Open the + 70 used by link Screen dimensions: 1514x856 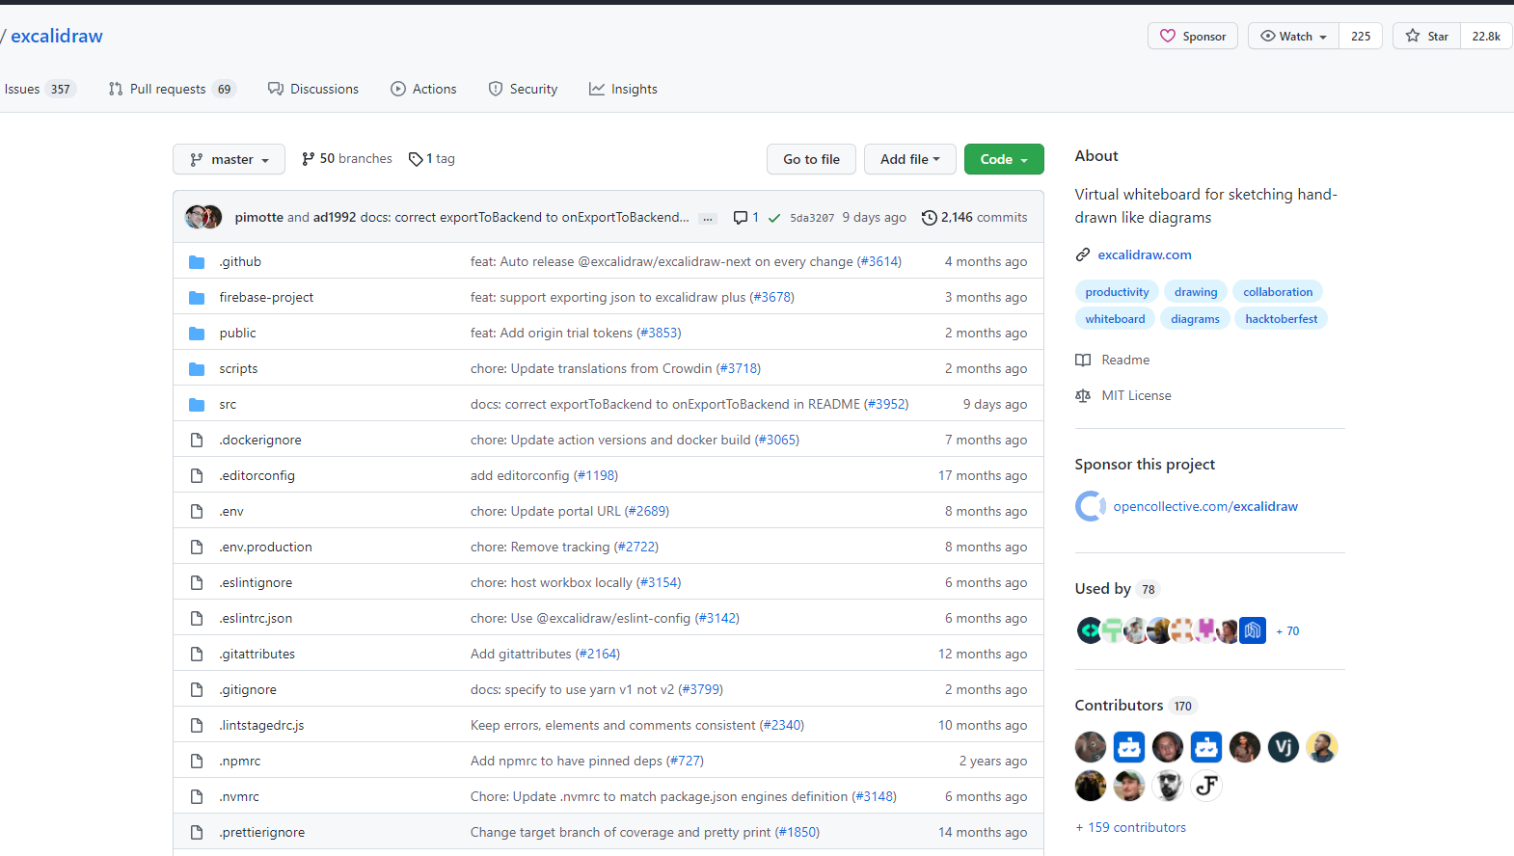click(1287, 631)
